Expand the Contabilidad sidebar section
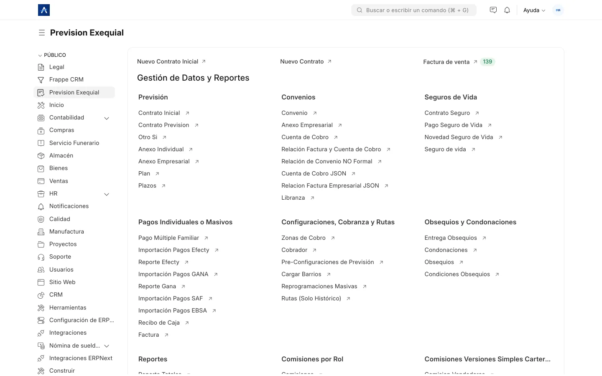 coord(107,118)
